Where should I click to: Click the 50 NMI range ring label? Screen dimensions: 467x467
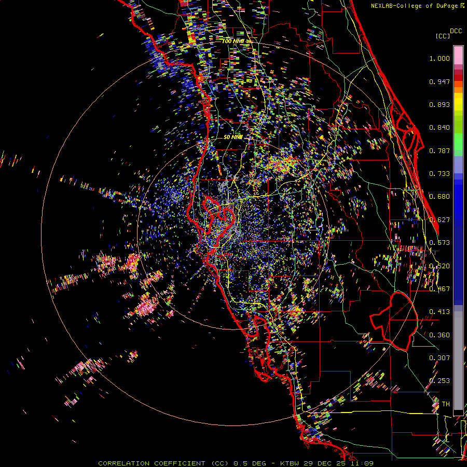(233, 137)
